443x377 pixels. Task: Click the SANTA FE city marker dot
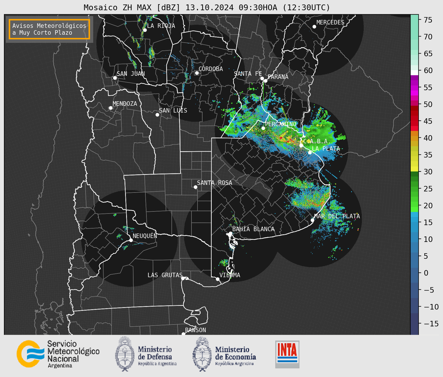pos(262,78)
